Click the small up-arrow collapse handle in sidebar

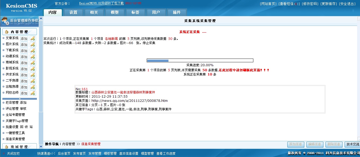click(x=20, y=99)
